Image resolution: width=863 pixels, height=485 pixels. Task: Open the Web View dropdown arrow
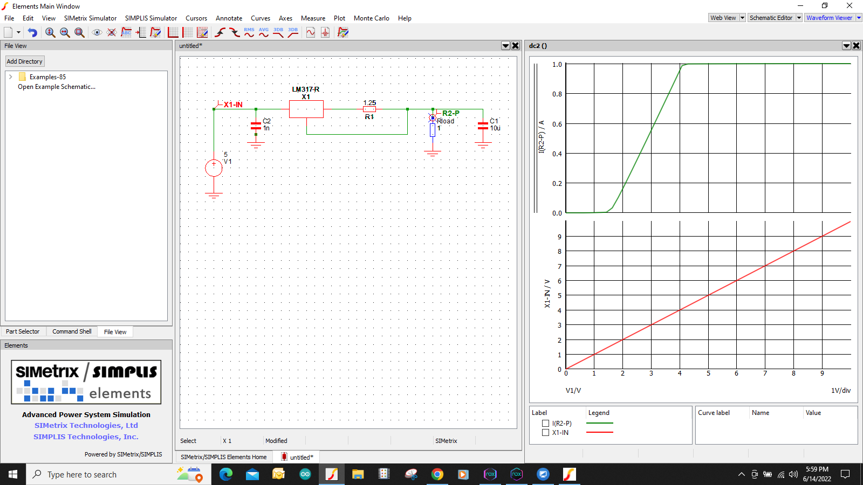[742, 18]
